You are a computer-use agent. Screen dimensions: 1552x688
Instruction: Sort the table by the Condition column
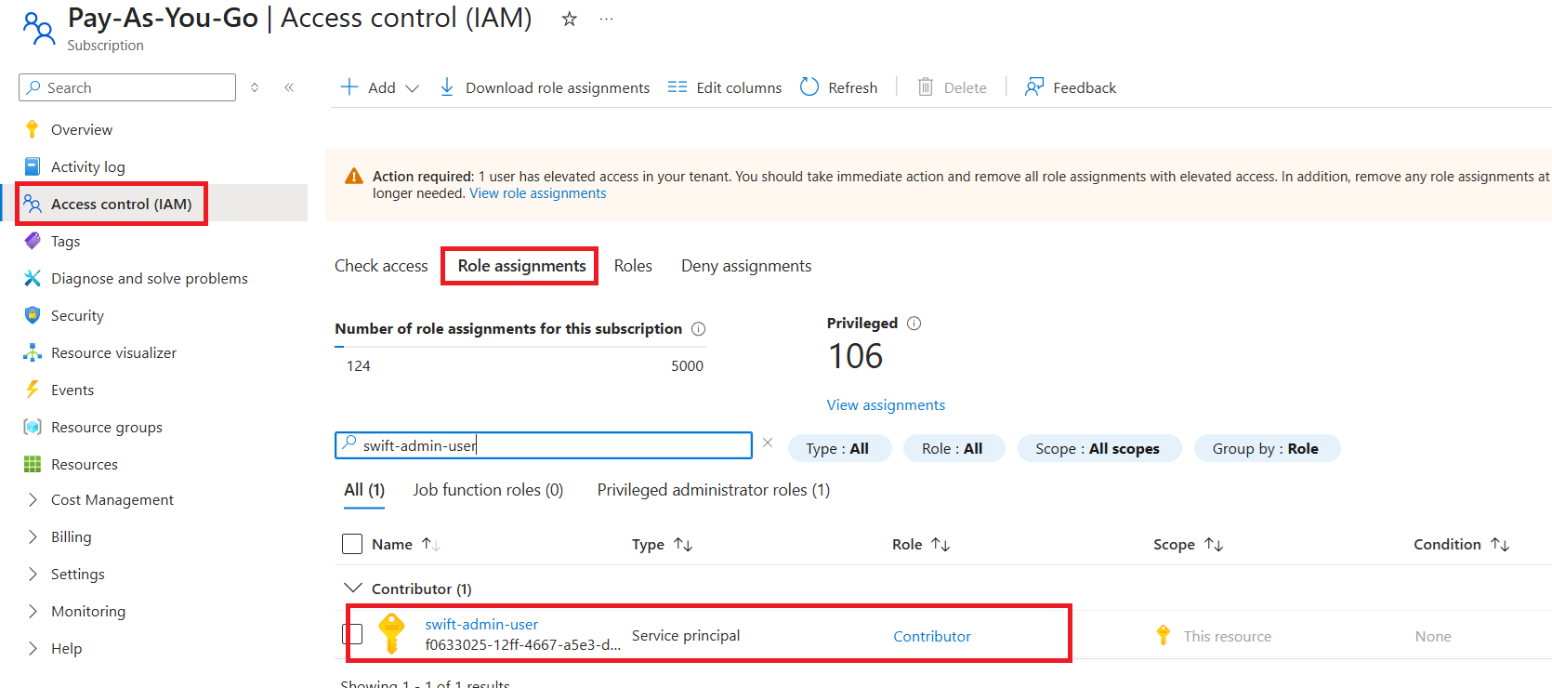click(1462, 544)
